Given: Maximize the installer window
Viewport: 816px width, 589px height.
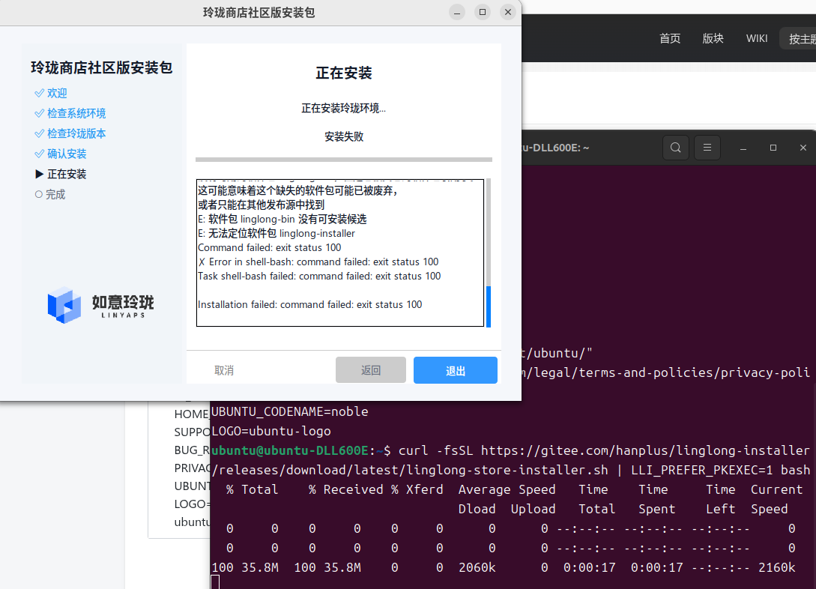Looking at the screenshot, I should (483, 13).
